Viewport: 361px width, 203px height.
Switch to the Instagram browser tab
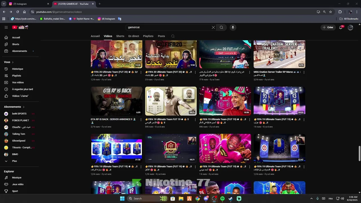point(28,4)
